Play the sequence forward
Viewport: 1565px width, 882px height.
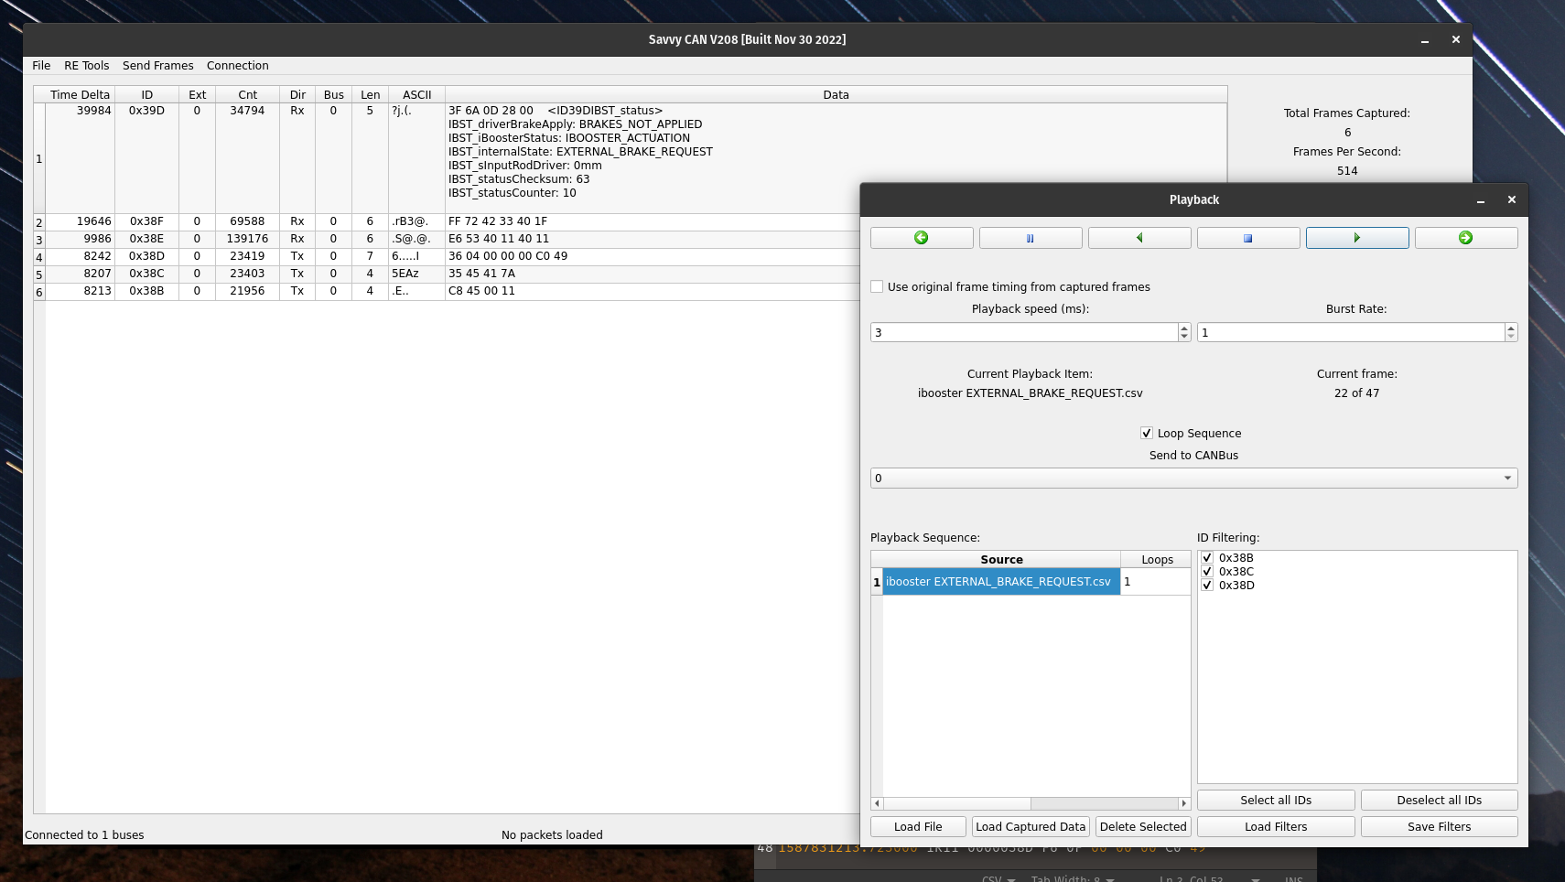tap(1357, 238)
